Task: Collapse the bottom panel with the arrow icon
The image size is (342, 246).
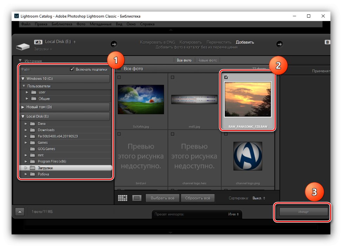Action: [20, 212]
